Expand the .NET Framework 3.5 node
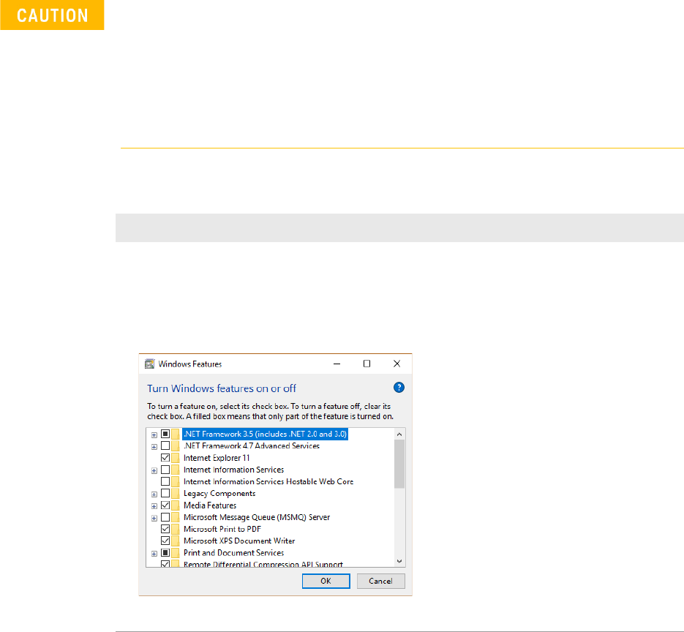Screen dimensions: 684x632 154,434
